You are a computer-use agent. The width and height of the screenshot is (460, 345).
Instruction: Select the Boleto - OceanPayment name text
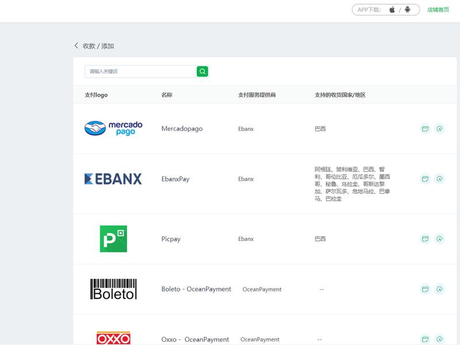196,289
